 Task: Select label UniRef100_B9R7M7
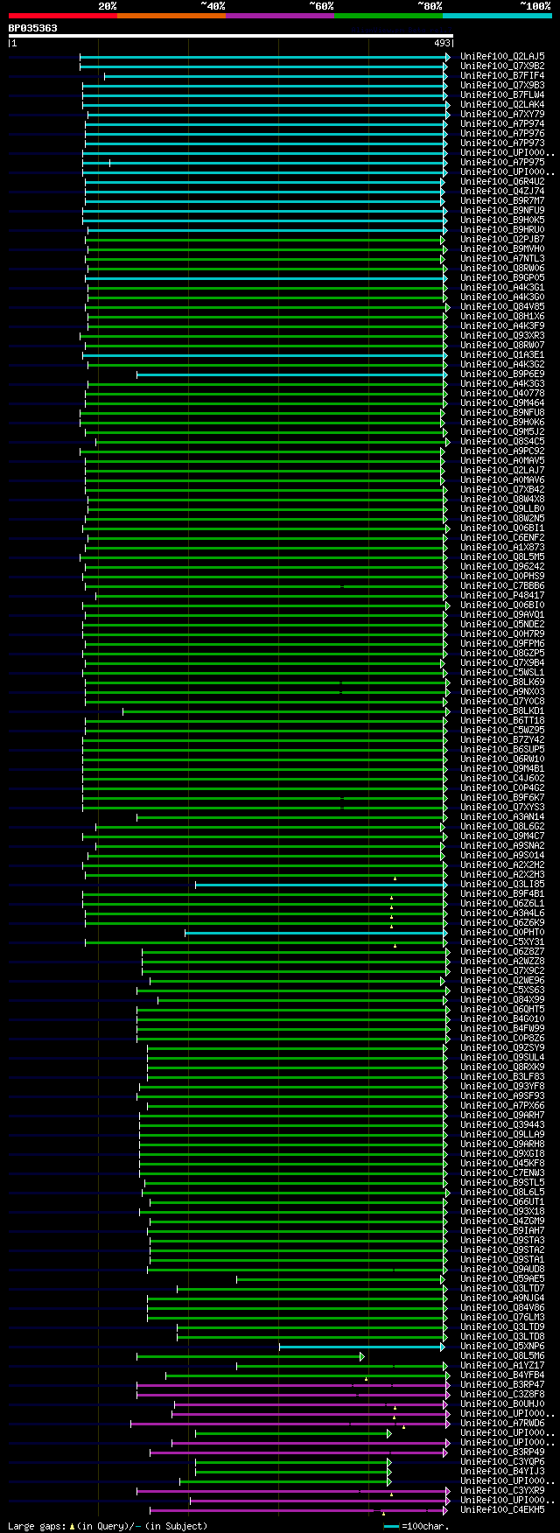pos(502,200)
